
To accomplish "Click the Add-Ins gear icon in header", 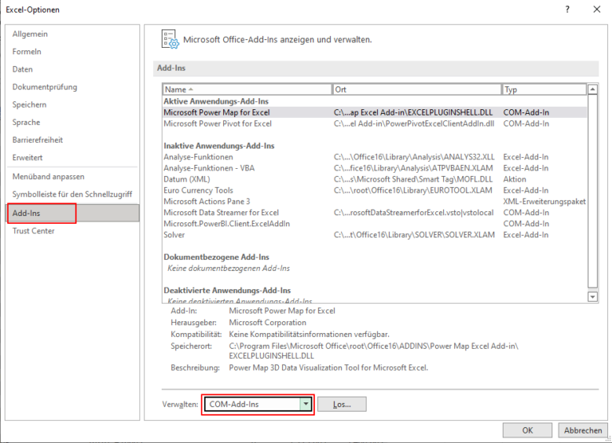I will click(x=169, y=39).
